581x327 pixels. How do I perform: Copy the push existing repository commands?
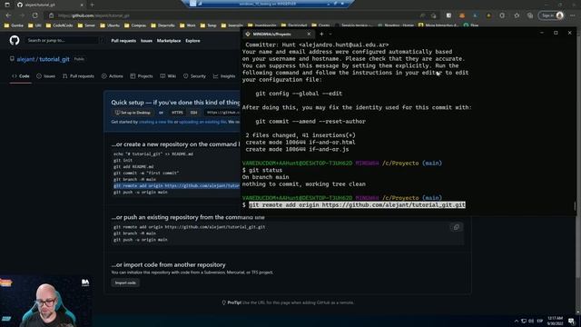456,227
